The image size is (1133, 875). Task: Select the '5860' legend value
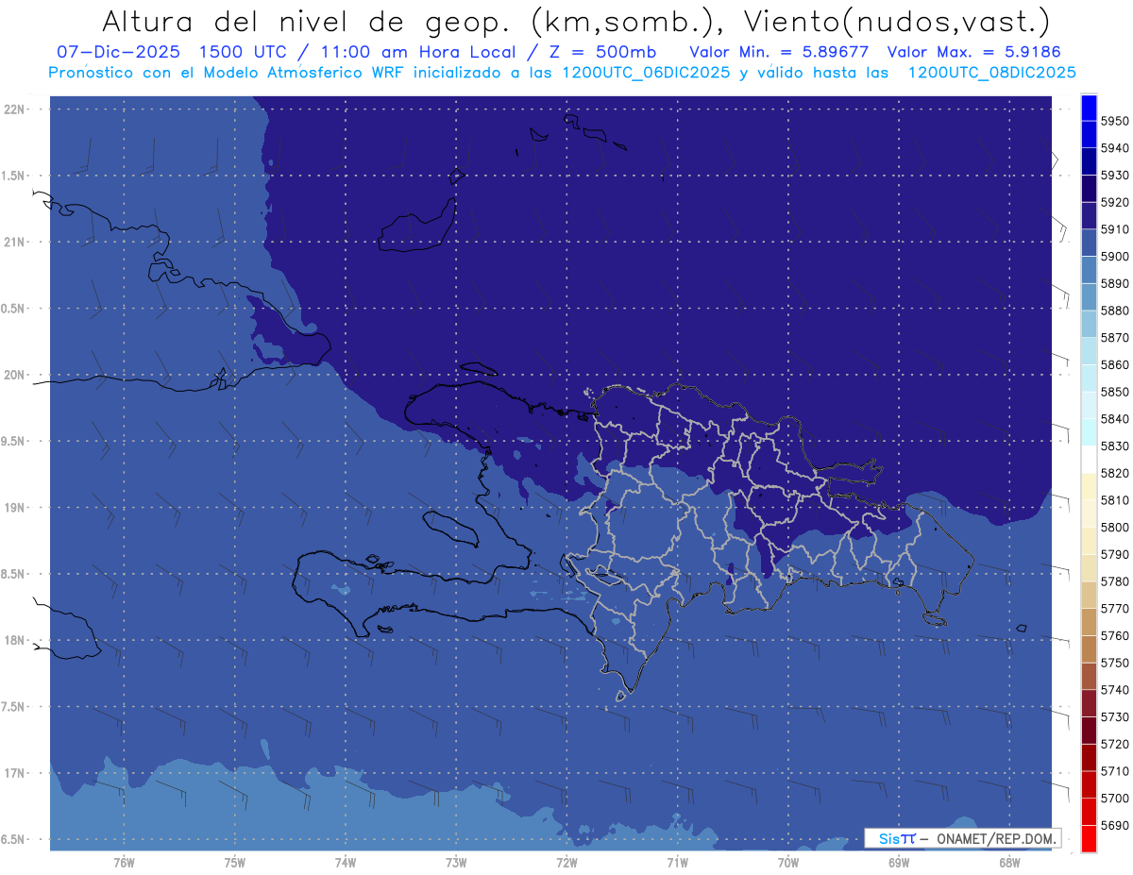(1114, 364)
